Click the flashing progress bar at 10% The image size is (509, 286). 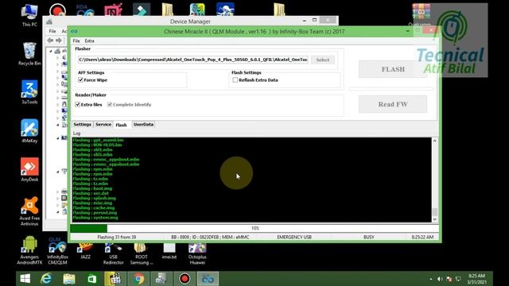(x=254, y=228)
